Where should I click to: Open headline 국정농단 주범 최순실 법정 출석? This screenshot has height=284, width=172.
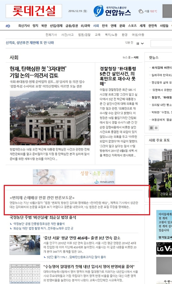[x=43, y=217]
